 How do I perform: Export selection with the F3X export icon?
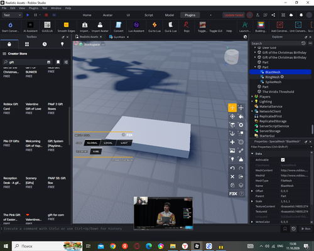click(241, 176)
